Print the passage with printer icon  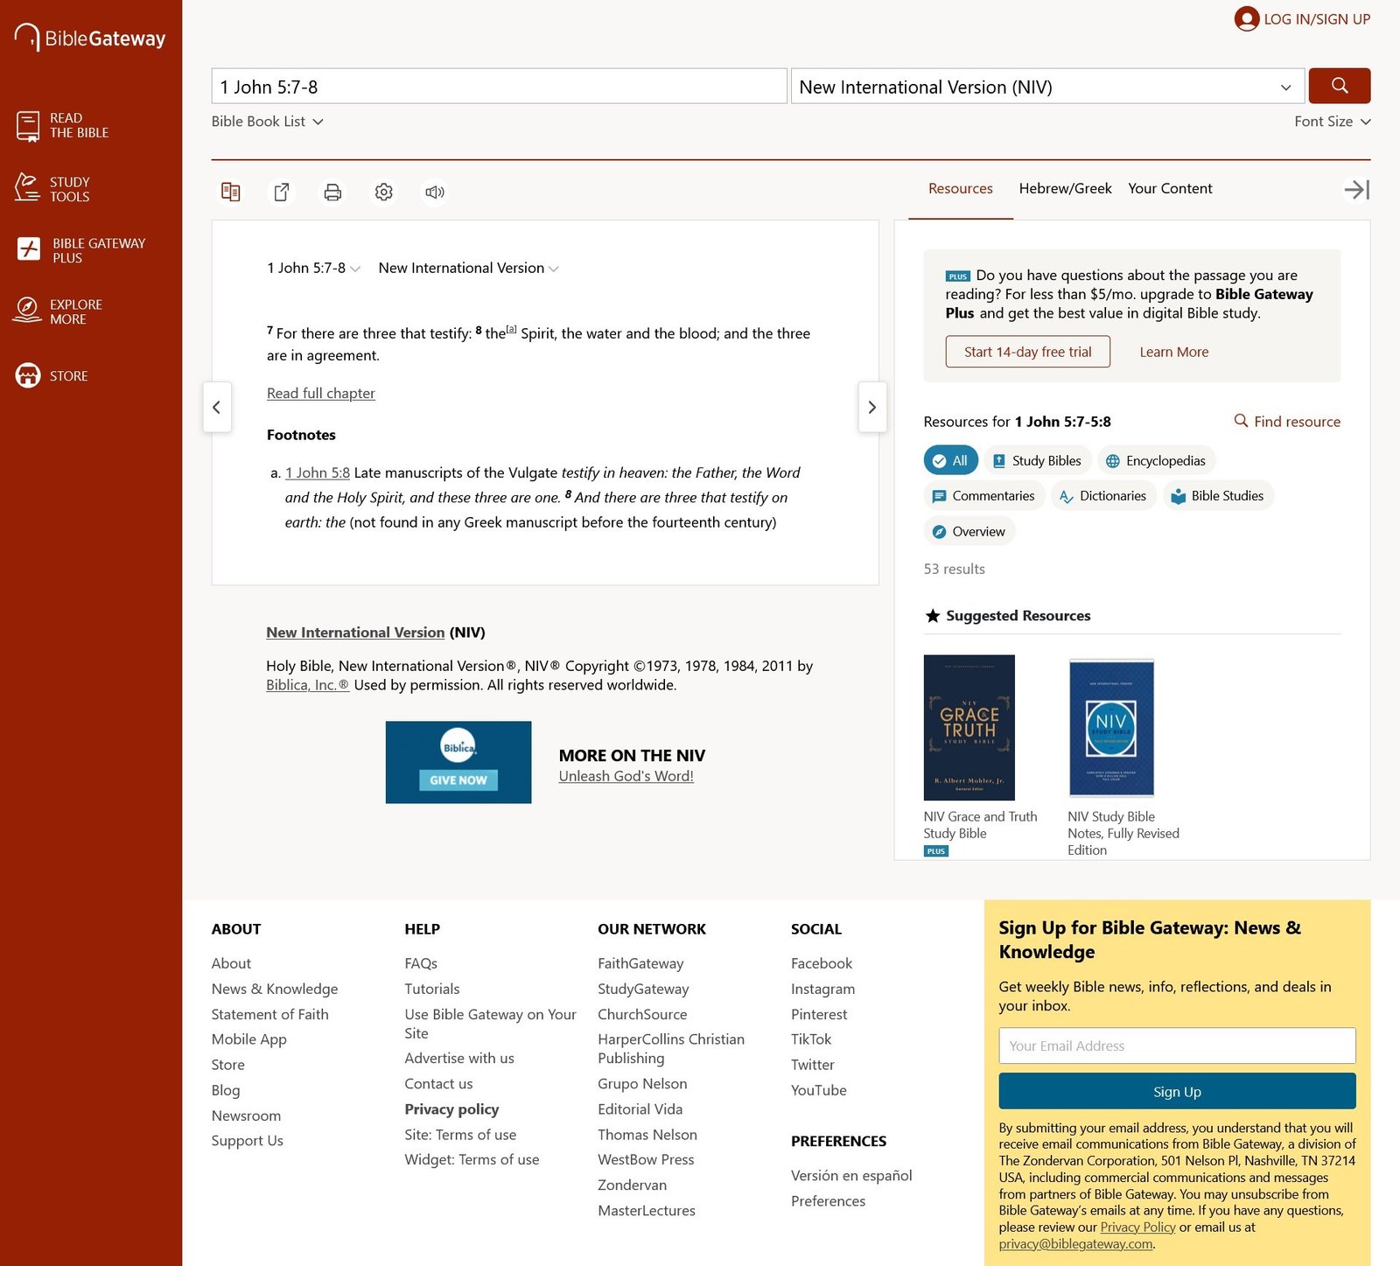pyautogui.click(x=332, y=192)
